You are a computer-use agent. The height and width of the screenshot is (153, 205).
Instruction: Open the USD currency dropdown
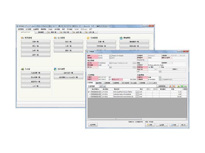pyautogui.click(x=108, y=65)
